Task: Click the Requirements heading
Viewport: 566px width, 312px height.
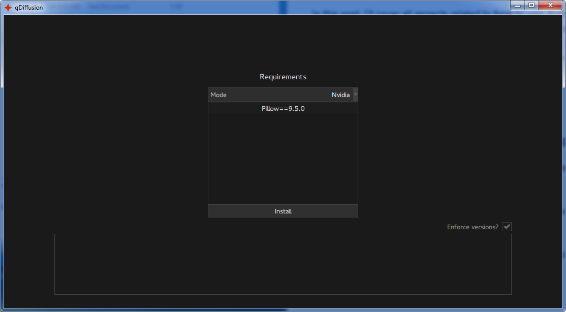Action: [283, 77]
